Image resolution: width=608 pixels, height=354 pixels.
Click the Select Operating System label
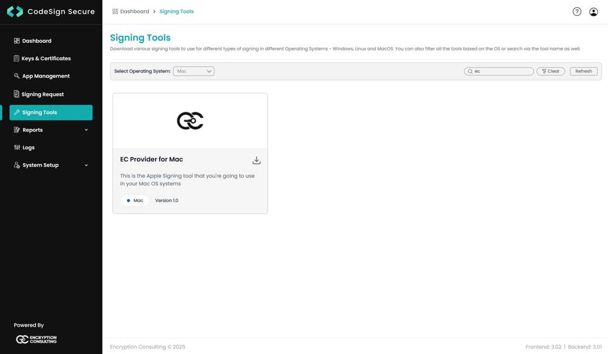[142, 71]
